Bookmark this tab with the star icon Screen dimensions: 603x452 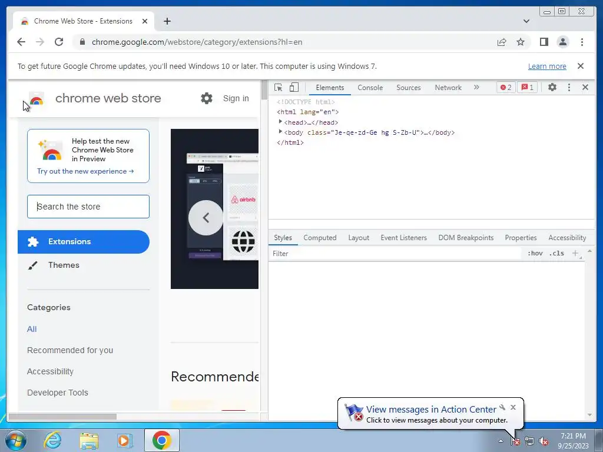521,42
